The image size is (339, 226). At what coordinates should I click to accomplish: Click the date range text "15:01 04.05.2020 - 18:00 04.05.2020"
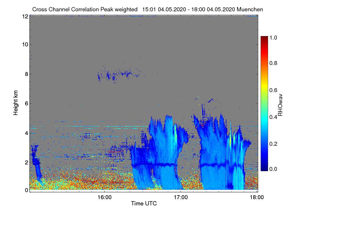click(189, 9)
